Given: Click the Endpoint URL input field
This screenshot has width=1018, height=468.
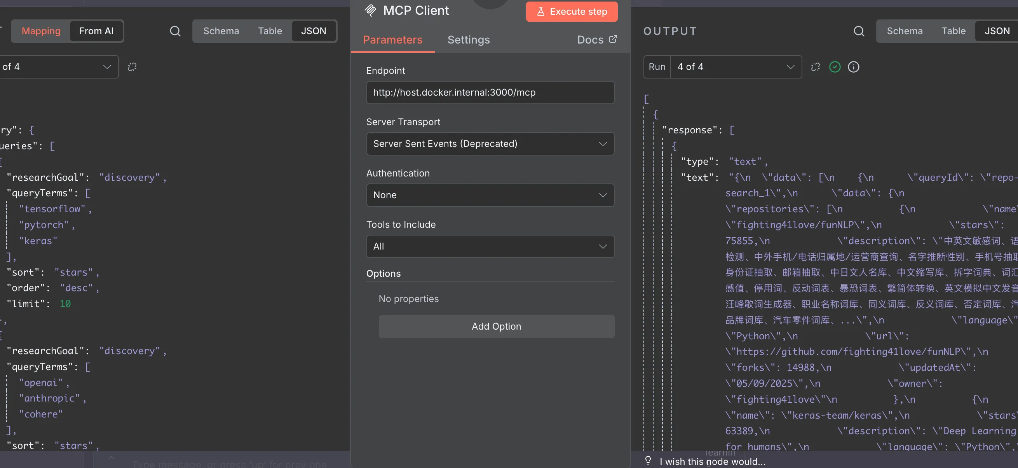Looking at the screenshot, I should click(490, 92).
